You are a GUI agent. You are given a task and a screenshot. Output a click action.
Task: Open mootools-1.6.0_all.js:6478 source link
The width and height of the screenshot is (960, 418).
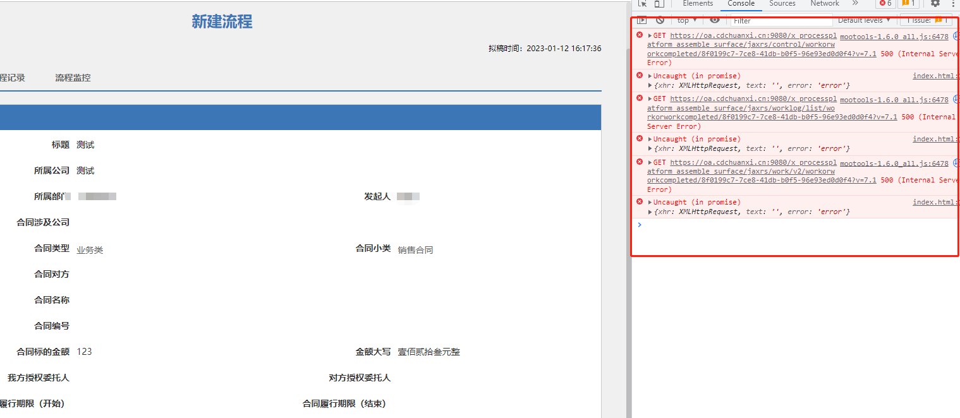(893, 36)
